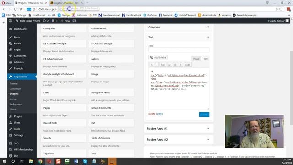Screen dimensions: 293x165
Task: Insert code tag with code button
Action: [x=188, y=65]
